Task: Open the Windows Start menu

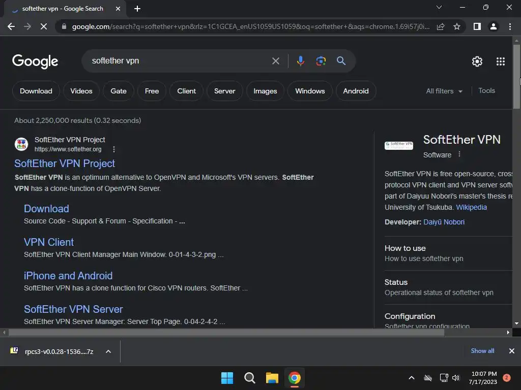Action: pyautogui.click(x=227, y=378)
